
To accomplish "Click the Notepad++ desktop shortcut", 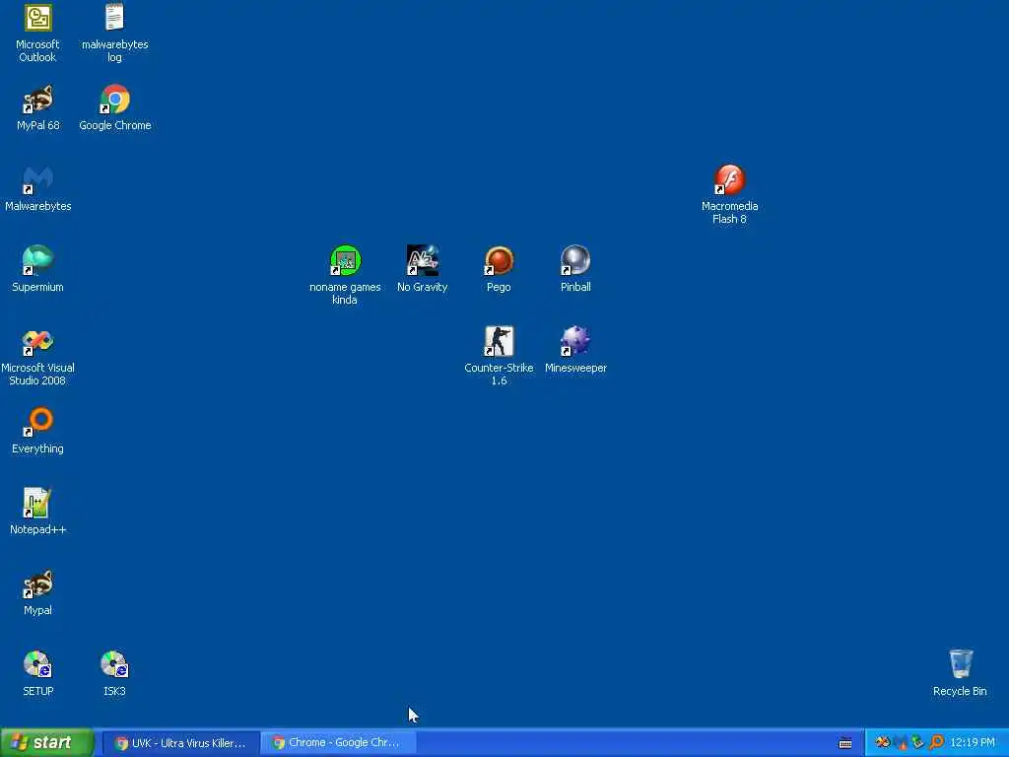I will [38, 512].
